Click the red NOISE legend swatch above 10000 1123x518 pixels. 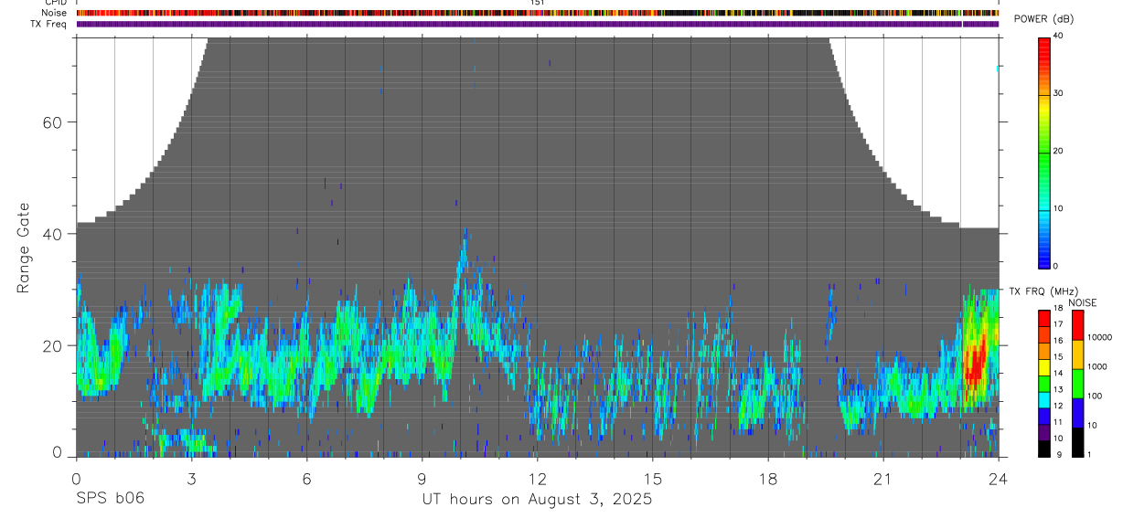pos(1078,325)
